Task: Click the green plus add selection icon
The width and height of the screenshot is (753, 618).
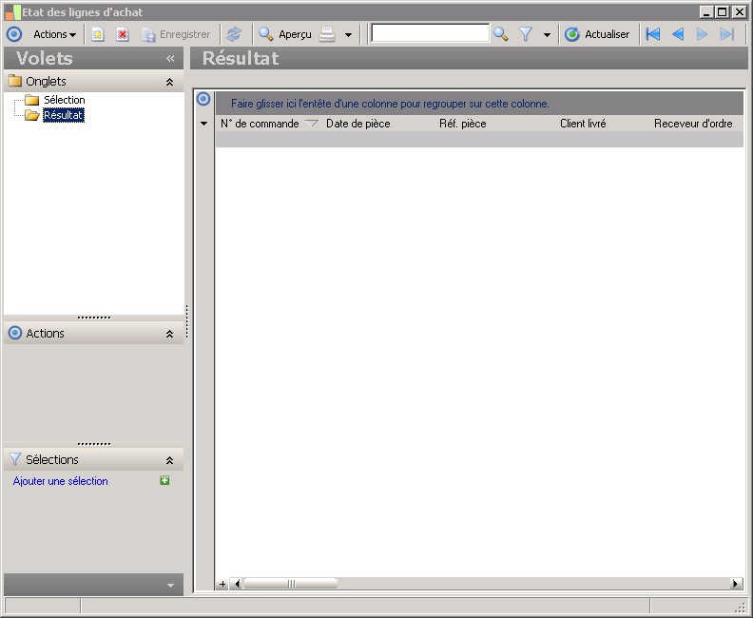Action: [x=164, y=481]
